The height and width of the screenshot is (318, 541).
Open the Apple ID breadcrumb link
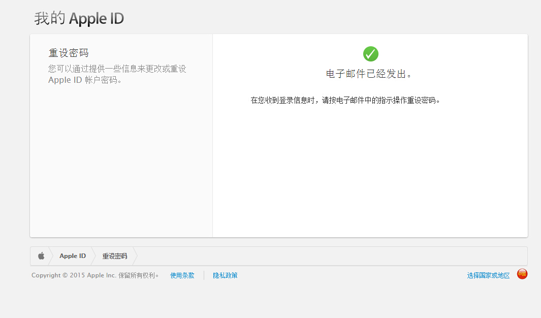point(73,256)
